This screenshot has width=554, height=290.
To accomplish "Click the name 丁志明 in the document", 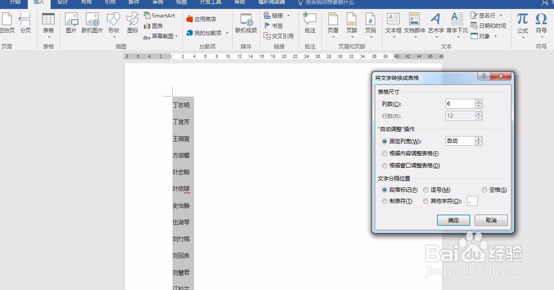I will [x=181, y=105].
